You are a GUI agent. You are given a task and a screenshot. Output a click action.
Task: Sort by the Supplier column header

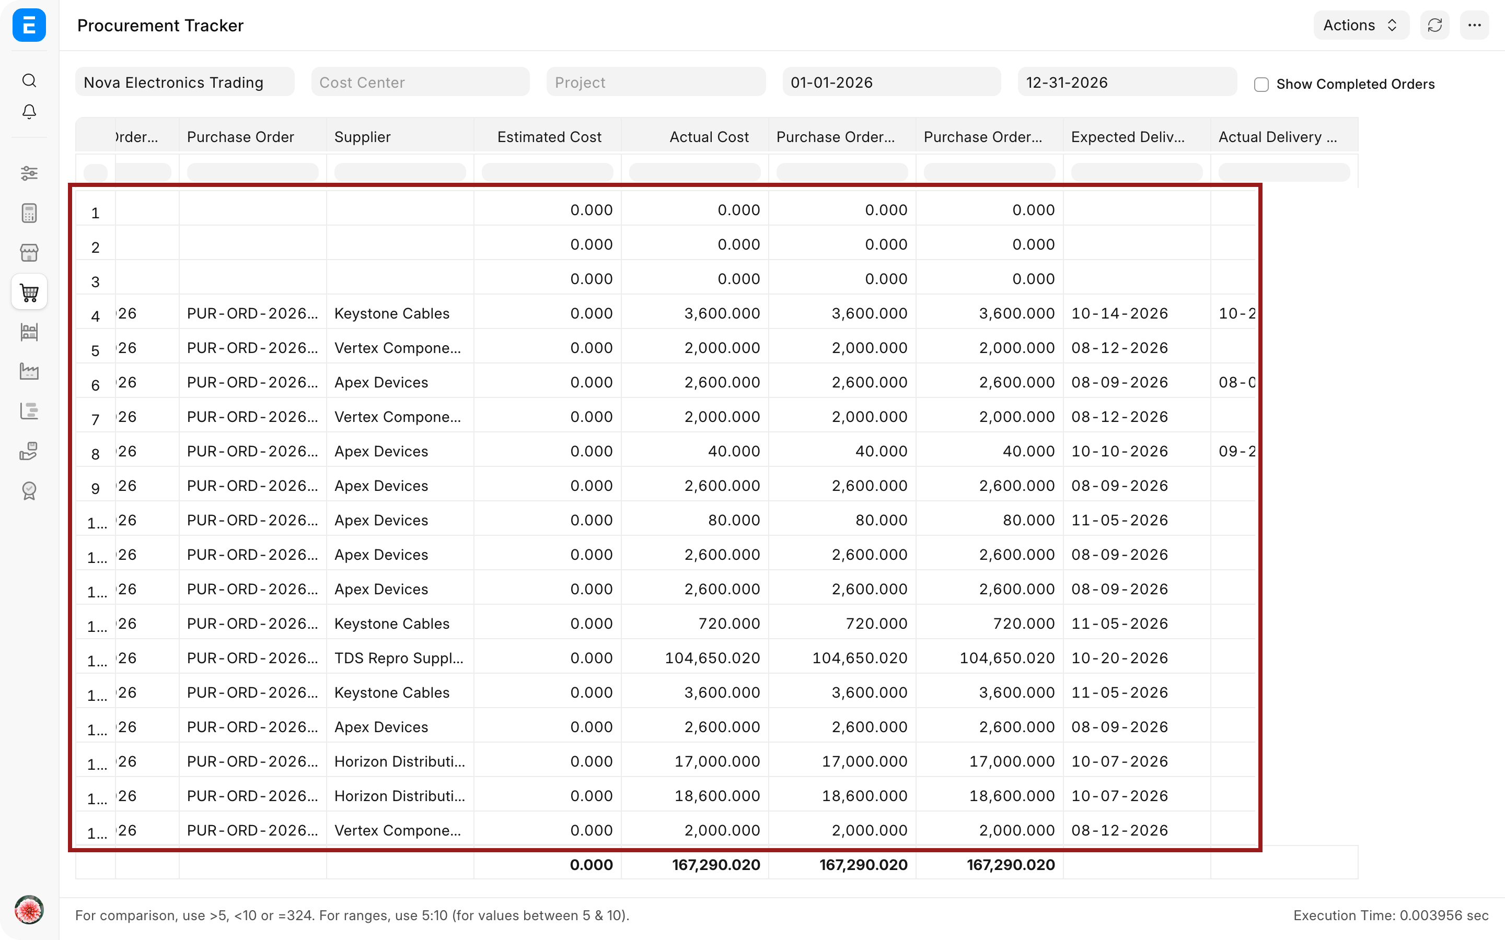[x=400, y=137]
